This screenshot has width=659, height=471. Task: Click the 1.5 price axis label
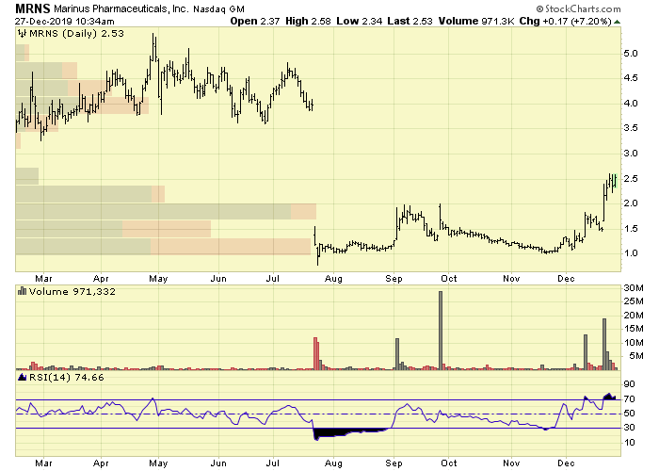(x=631, y=229)
